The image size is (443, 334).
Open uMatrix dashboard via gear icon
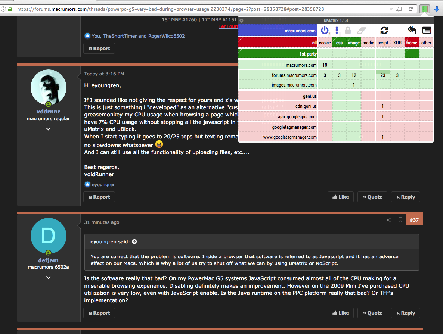point(242,21)
